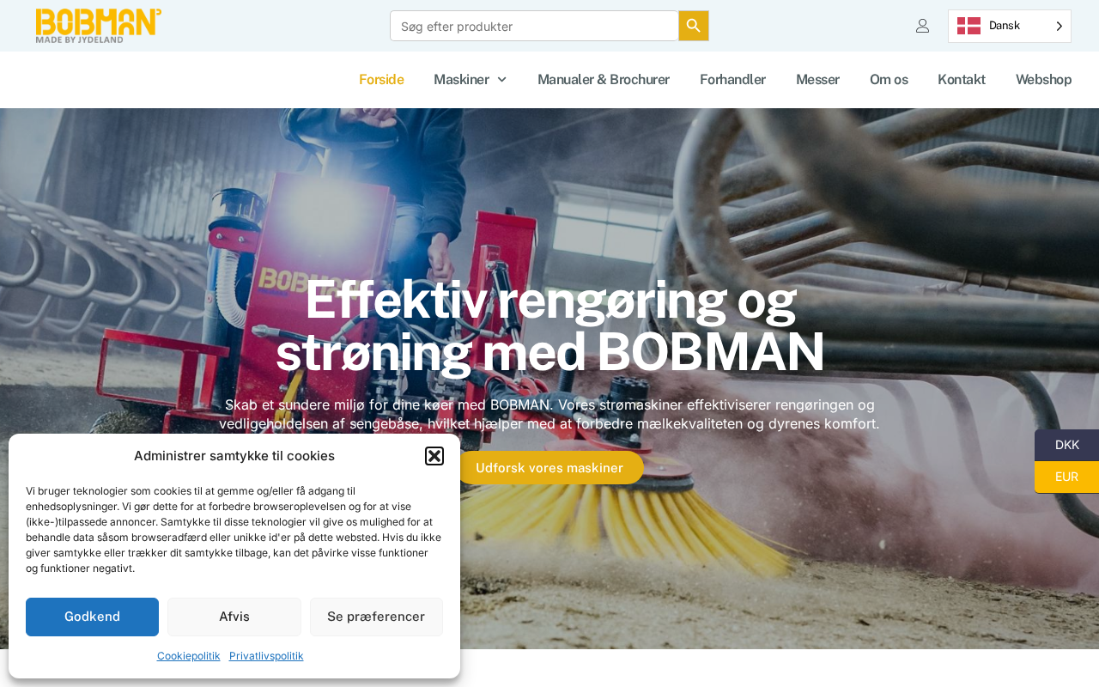Viewport: 1099px width, 687px height.
Task: Switch currency to DKK
Action: (x=1066, y=445)
